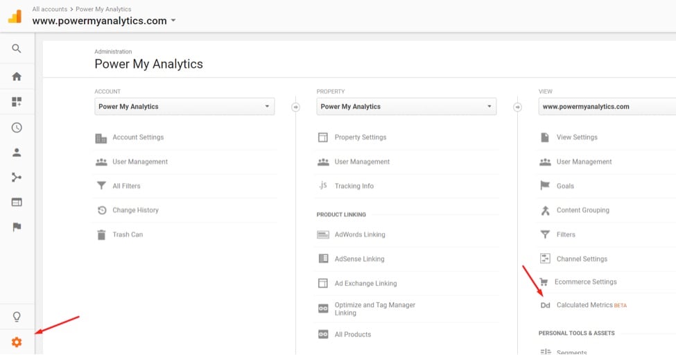This screenshot has width=676, height=355.
Task: Click arrow connector between Property and View
Action: (x=518, y=107)
